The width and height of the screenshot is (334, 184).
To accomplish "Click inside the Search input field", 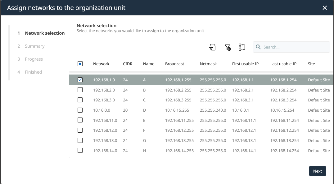I will (x=292, y=47).
